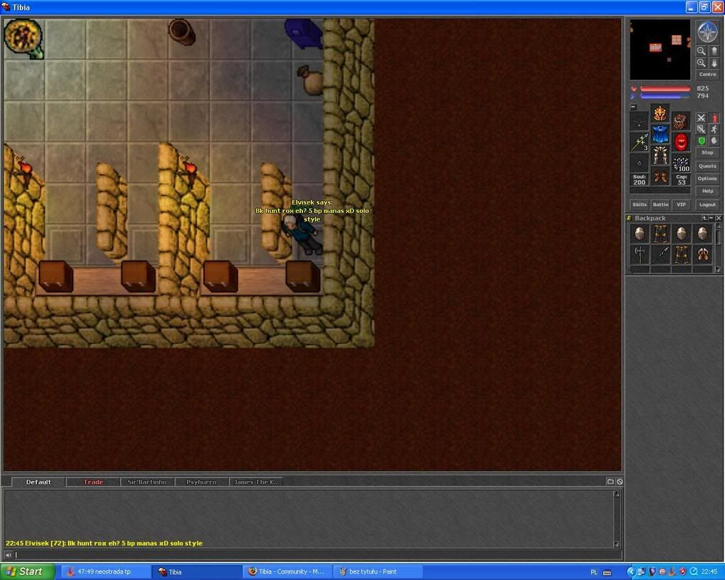The width and height of the screenshot is (725, 580).
Task: Click the empty amulet slot
Action: point(639,122)
